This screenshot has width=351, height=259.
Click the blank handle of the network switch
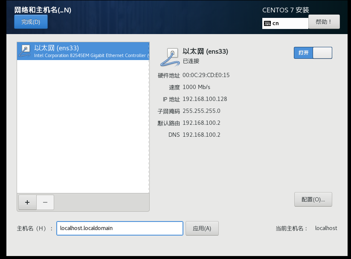point(322,53)
